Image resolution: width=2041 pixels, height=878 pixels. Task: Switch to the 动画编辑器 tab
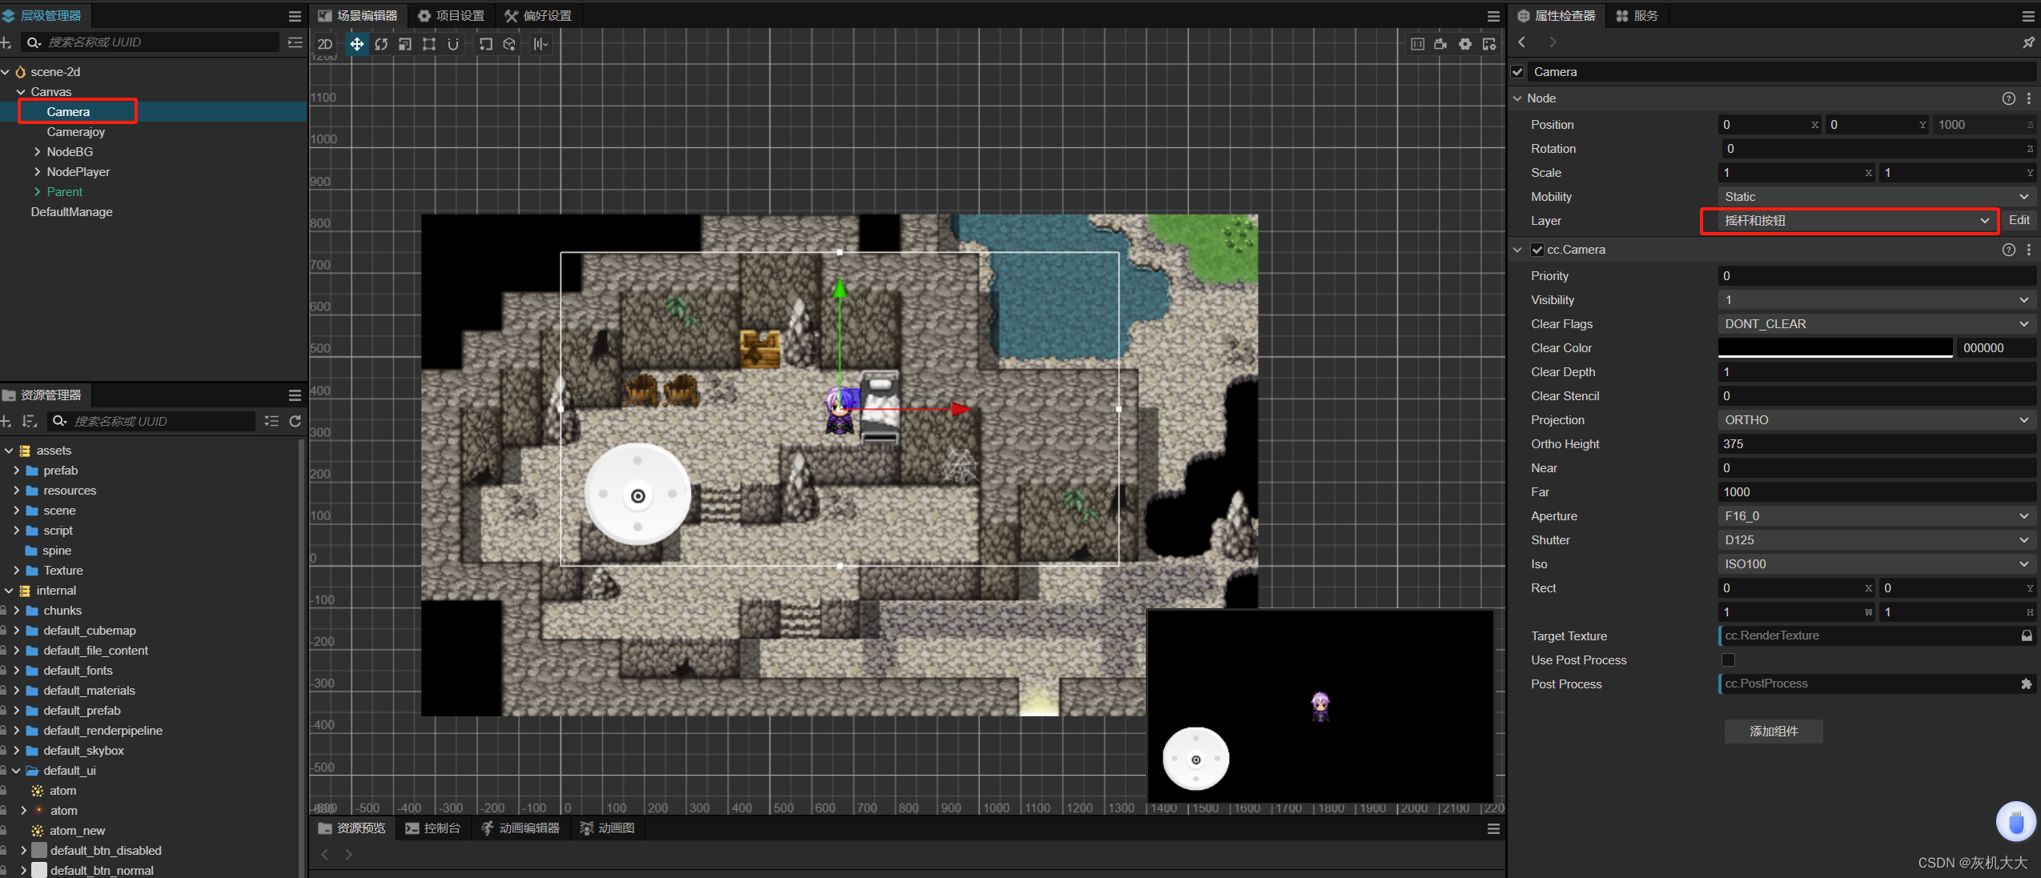(520, 828)
